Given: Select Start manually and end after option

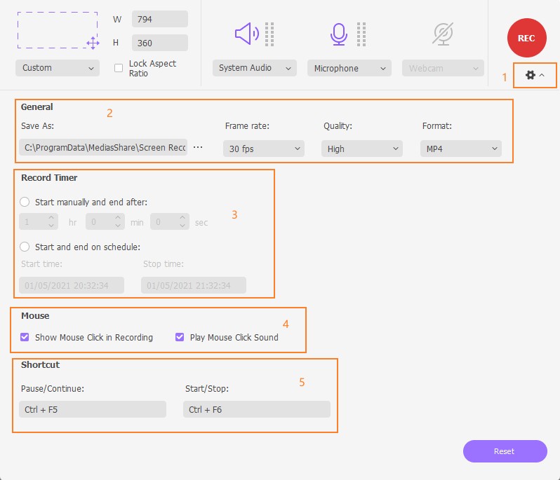Looking at the screenshot, I should [x=25, y=202].
